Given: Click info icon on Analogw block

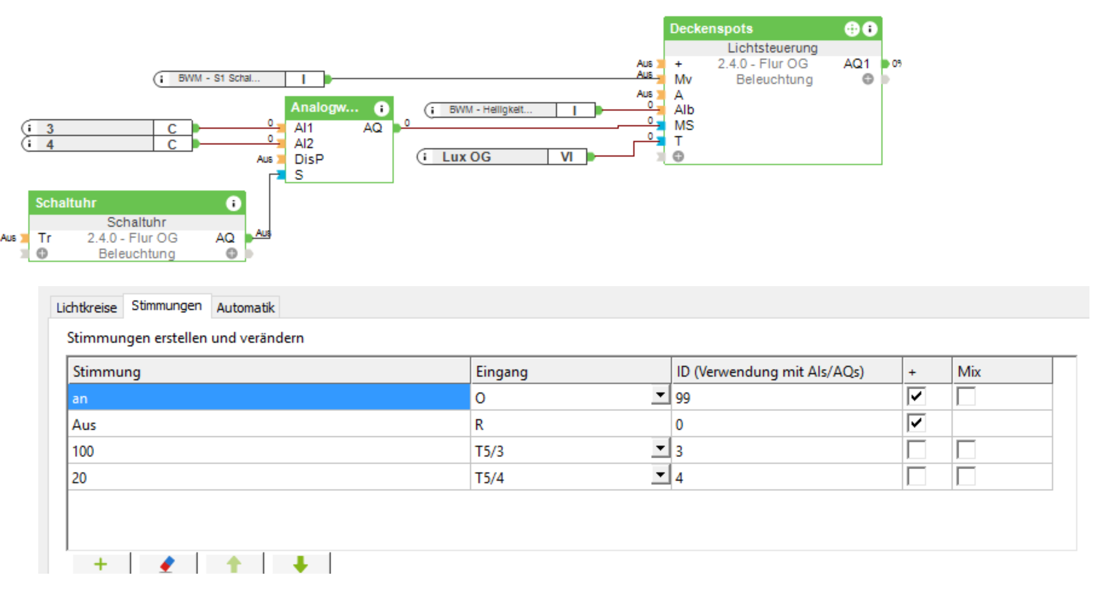Looking at the screenshot, I should 381,108.
